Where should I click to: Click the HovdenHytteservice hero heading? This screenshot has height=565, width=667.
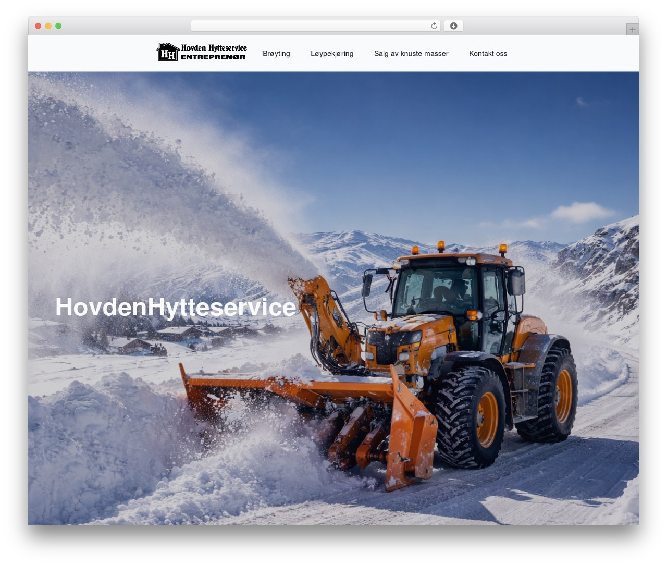pyautogui.click(x=176, y=306)
